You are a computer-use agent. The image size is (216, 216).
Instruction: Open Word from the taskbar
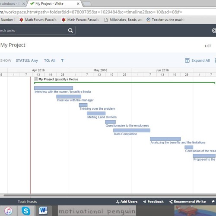43,211
